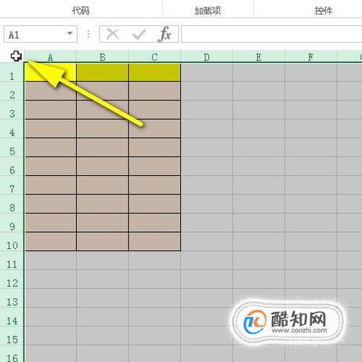Screen dimensions: 362x362
Task: Click the Cancel X formula icon
Action: point(112,34)
